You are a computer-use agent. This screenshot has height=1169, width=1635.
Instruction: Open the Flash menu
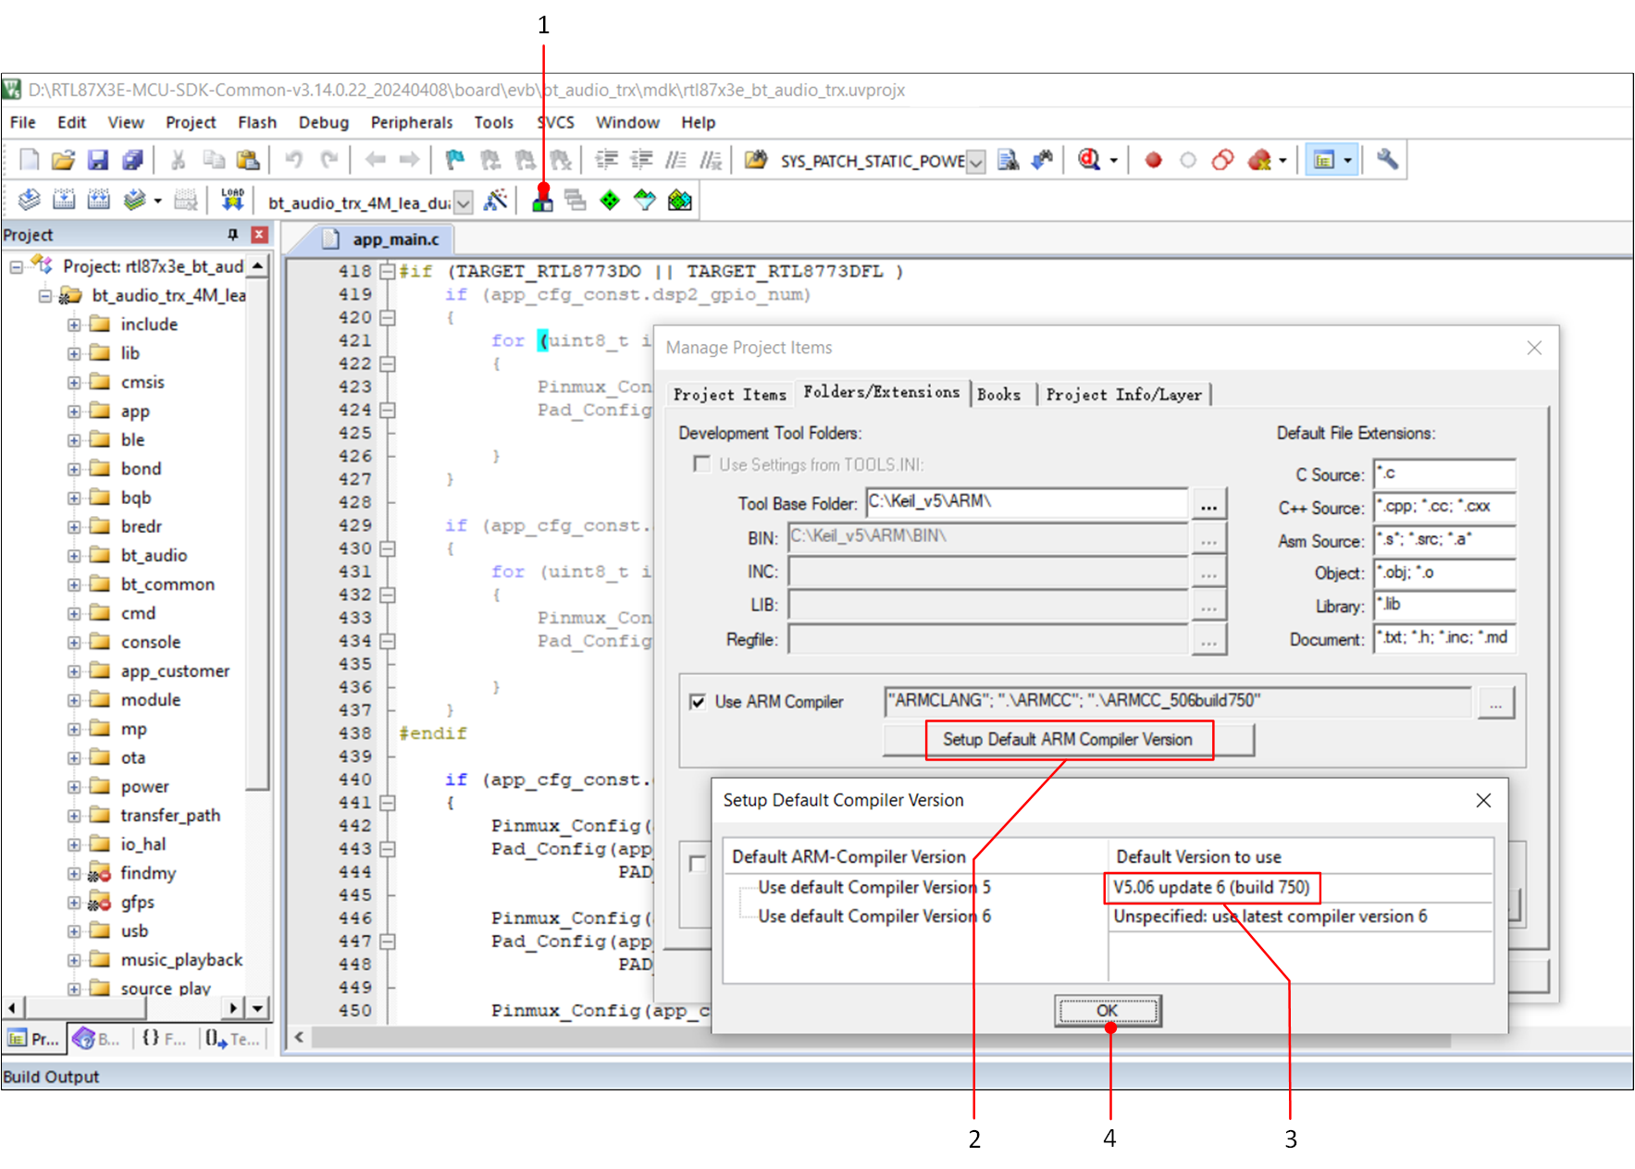click(256, 122)
